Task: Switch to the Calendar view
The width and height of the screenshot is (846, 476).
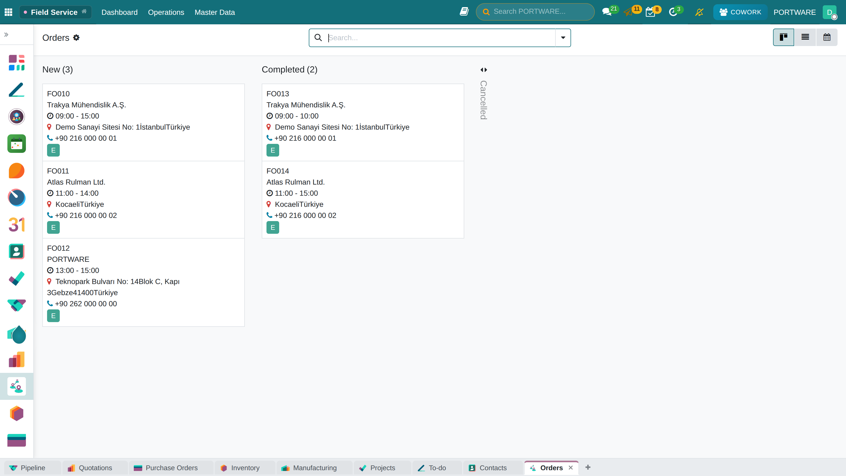Action: 827,37
